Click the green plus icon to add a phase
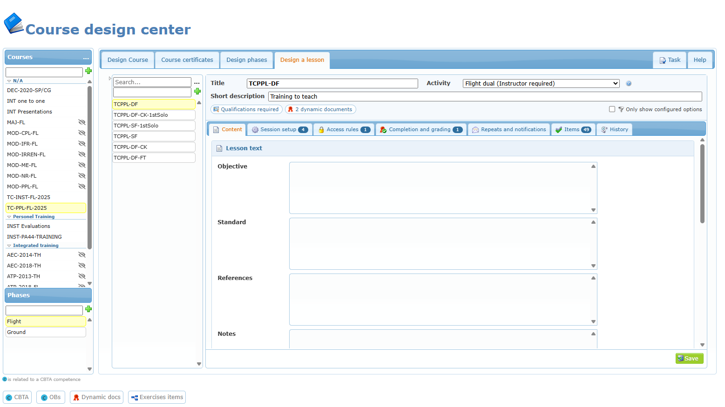The width and height of the screenshot is (725, 407). (x=88, y=309)
